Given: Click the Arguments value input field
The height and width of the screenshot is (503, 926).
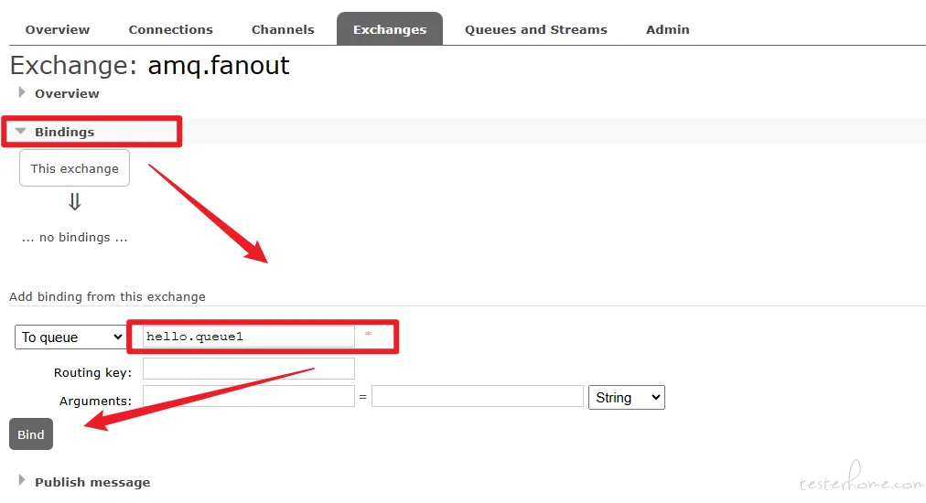Looking at the screenshot, I should coord(477,396).
